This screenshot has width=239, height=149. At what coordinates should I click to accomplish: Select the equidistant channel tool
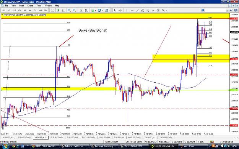[143, 10]
